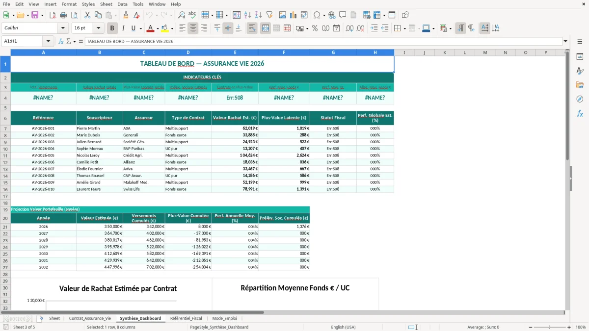This screenshot has width=589, height=331.
Task: Click the column D header
Action: (188, 52)
